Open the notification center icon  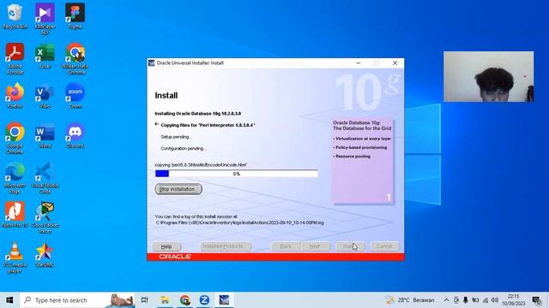click(537, 300)
